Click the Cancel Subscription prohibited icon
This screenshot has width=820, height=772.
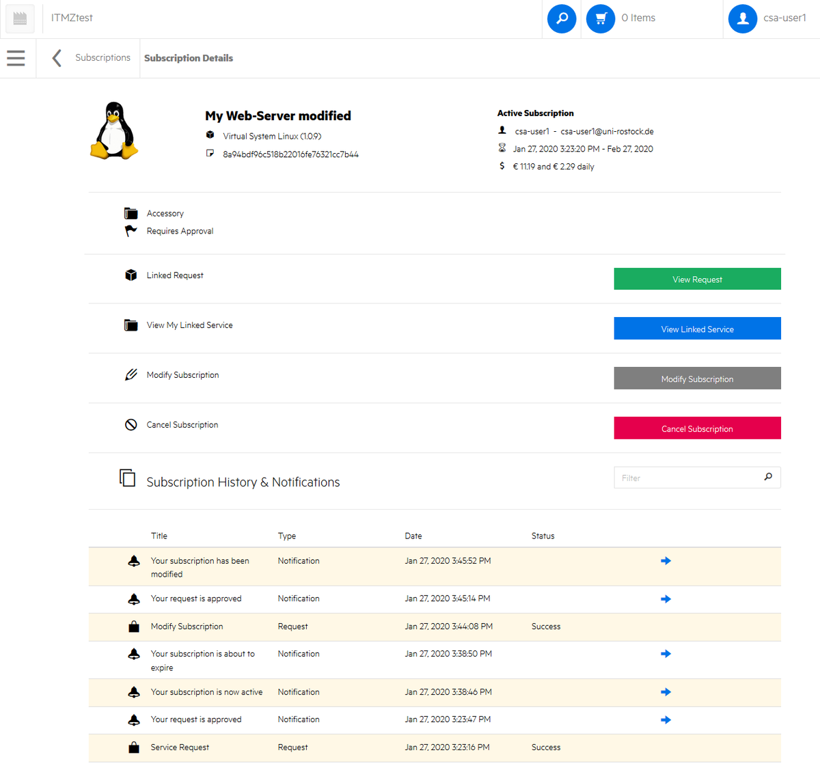click(131, 424)
